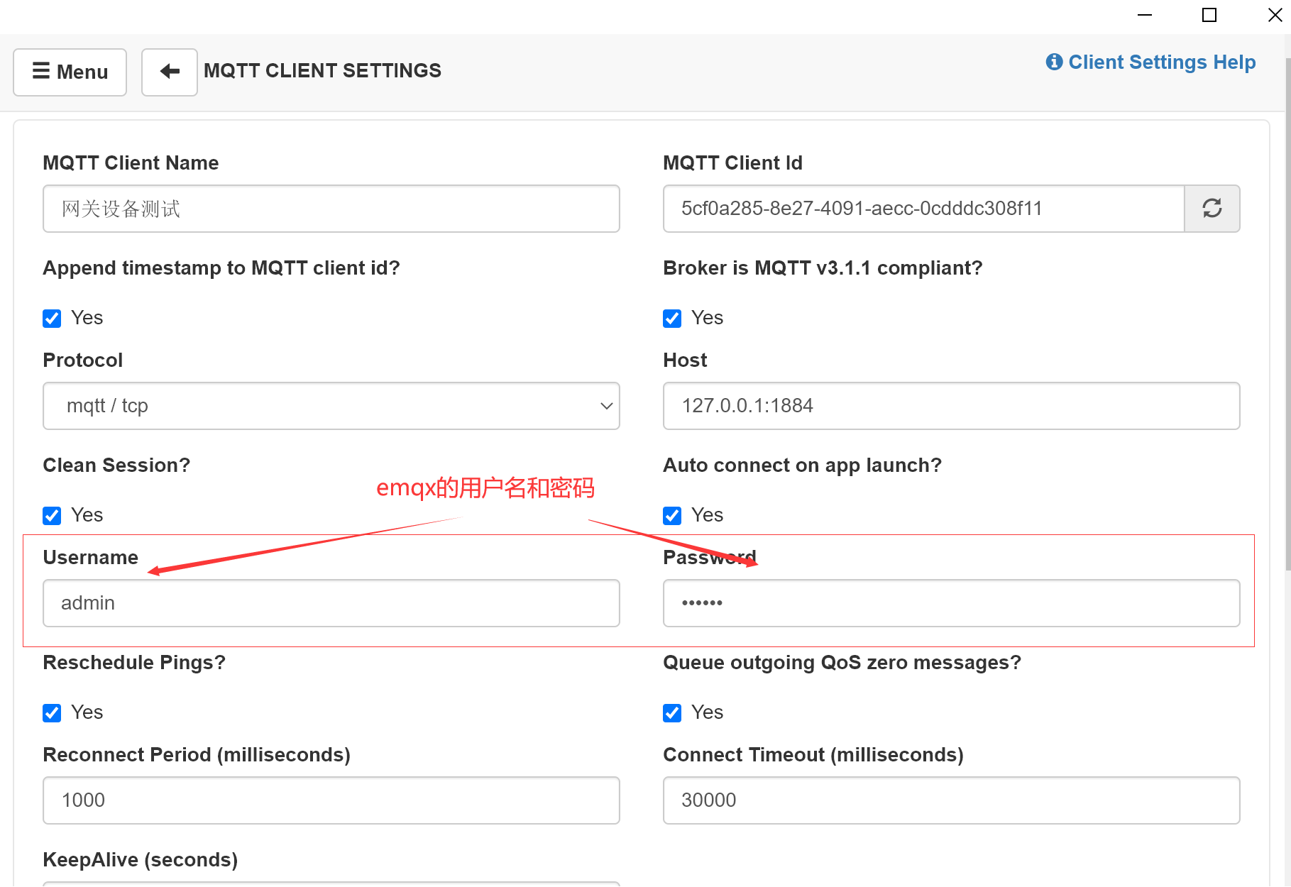
Task: Disable Reschedule Pings
Action: [51, 712]
